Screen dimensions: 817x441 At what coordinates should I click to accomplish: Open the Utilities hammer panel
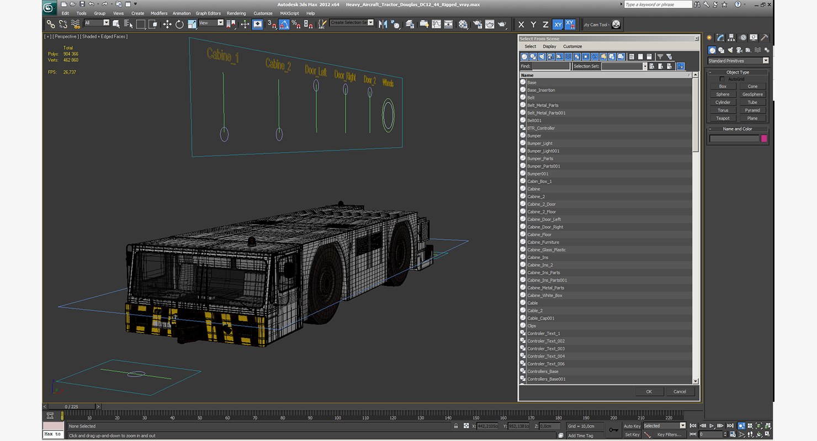coord(765,37)
